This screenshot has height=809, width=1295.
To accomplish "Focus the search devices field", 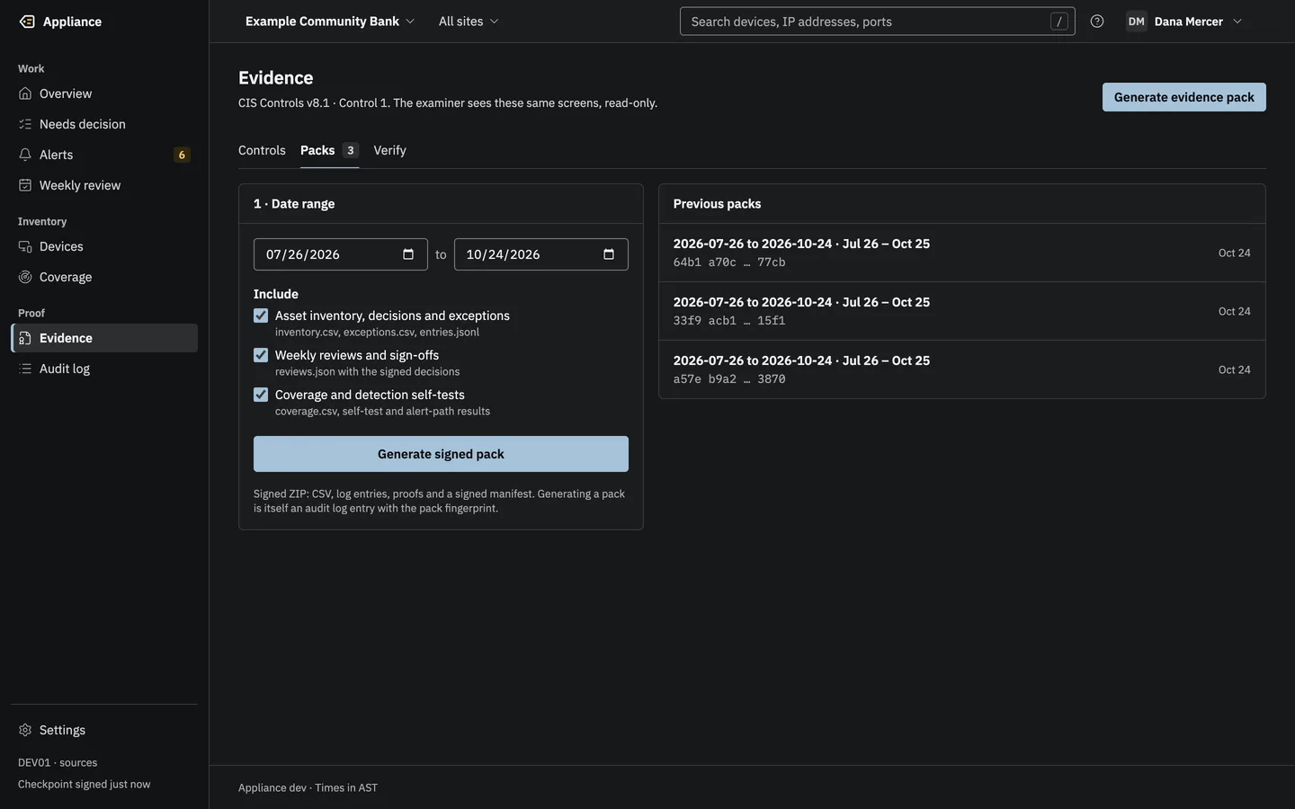I will click(x=877, y=22).
